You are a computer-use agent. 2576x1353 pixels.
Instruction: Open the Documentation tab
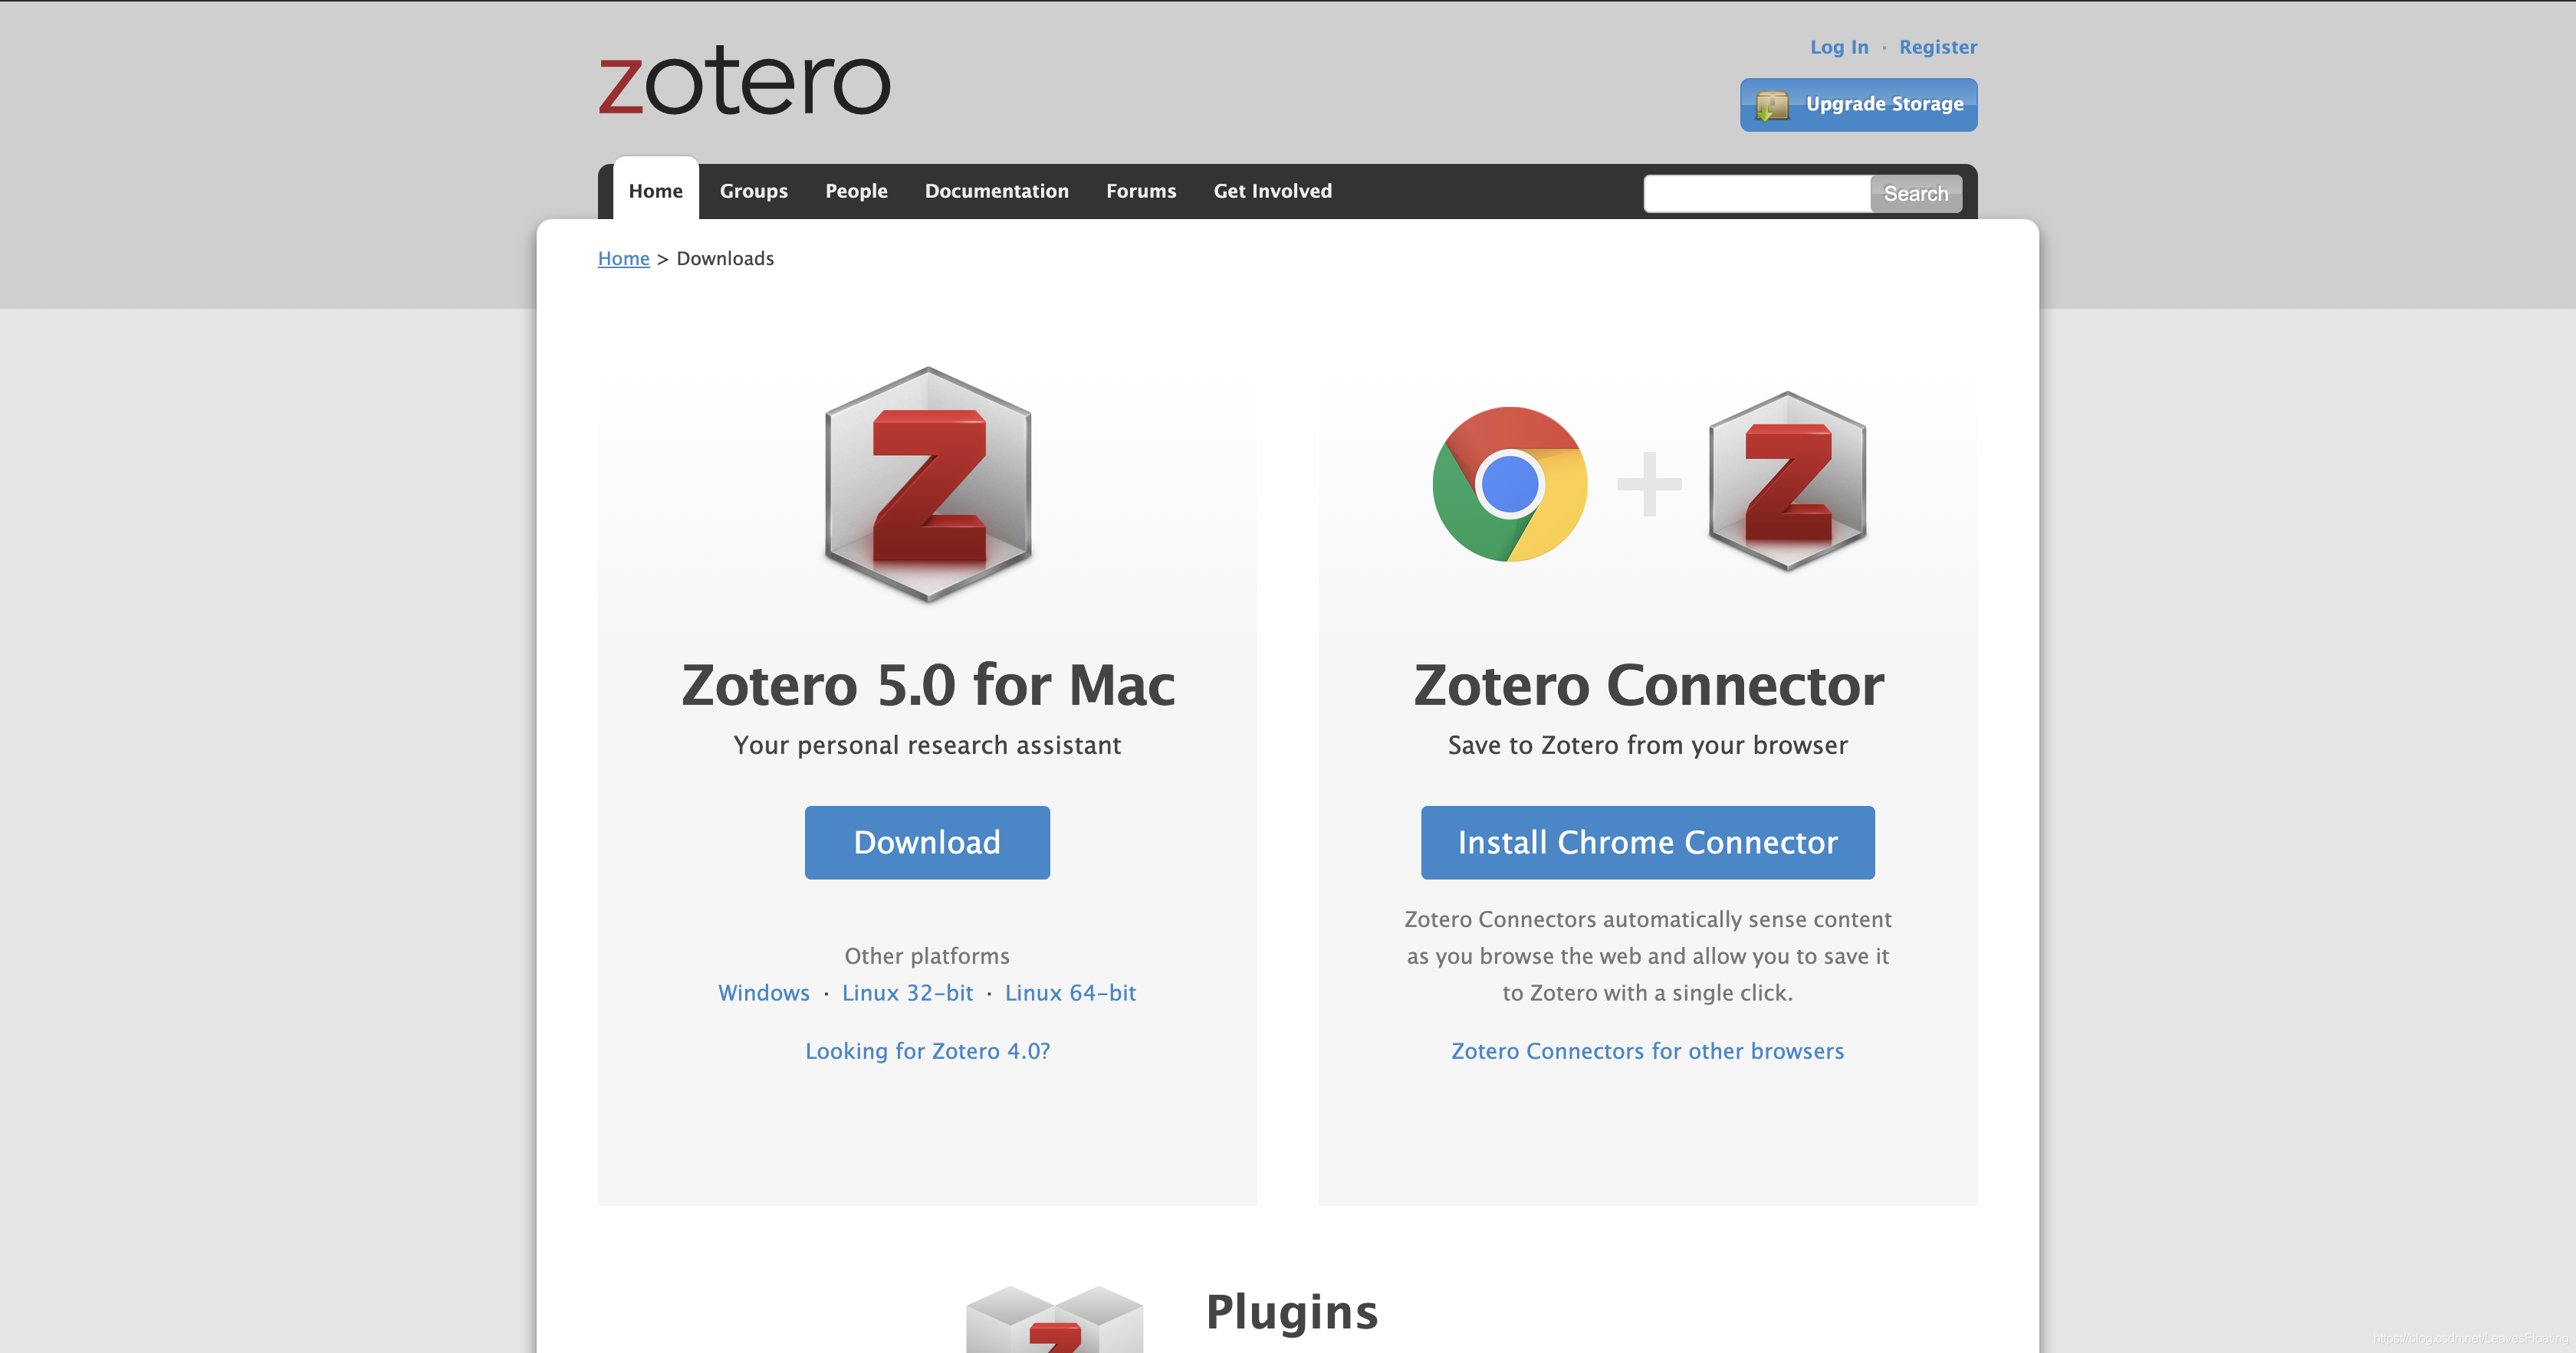(997, 191)
